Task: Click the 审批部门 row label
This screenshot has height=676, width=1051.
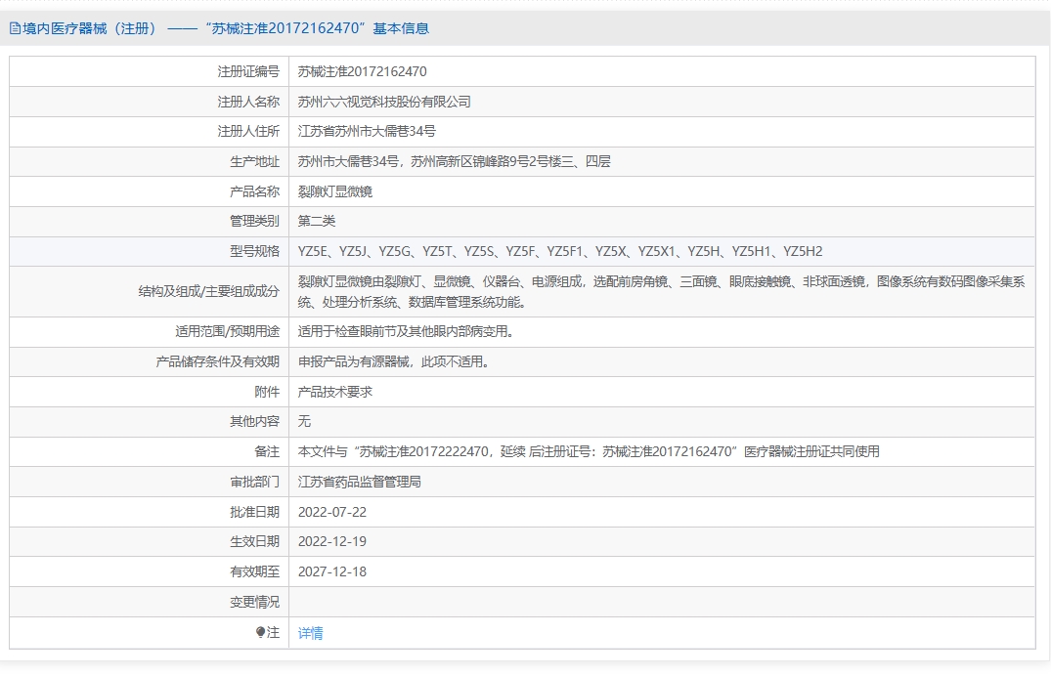Action: click(x=254, y=482)
